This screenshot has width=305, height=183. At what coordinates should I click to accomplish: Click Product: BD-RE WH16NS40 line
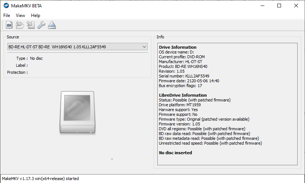(x=183, y=66)
